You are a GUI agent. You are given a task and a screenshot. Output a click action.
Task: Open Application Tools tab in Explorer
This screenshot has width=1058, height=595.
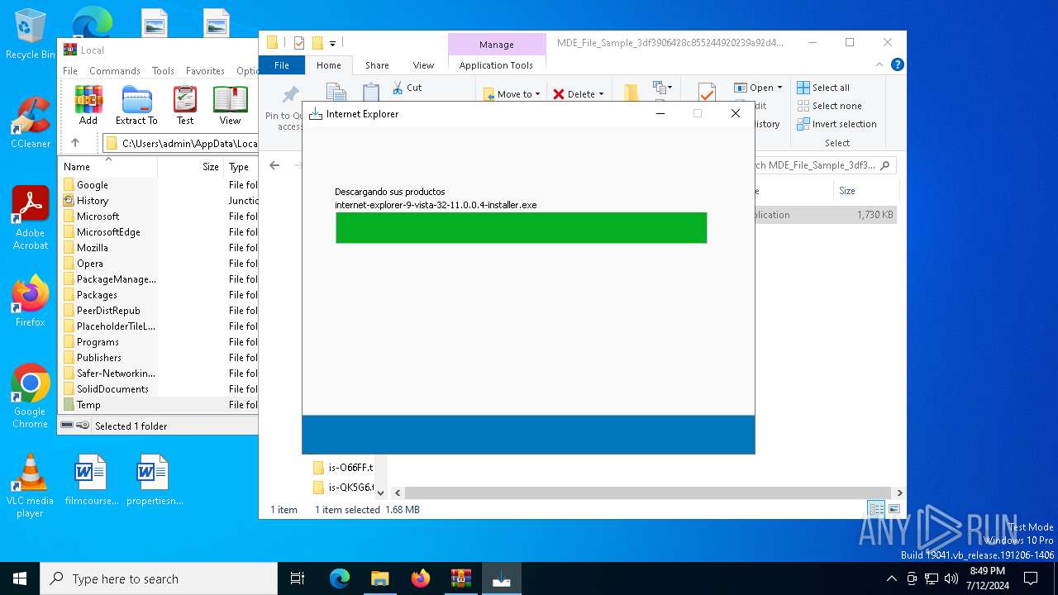coord(496,65)
